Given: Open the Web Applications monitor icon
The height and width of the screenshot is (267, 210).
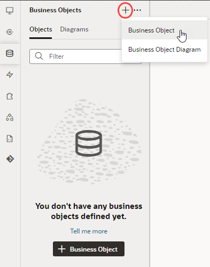Looking at the screenshot, I should 10,11.
